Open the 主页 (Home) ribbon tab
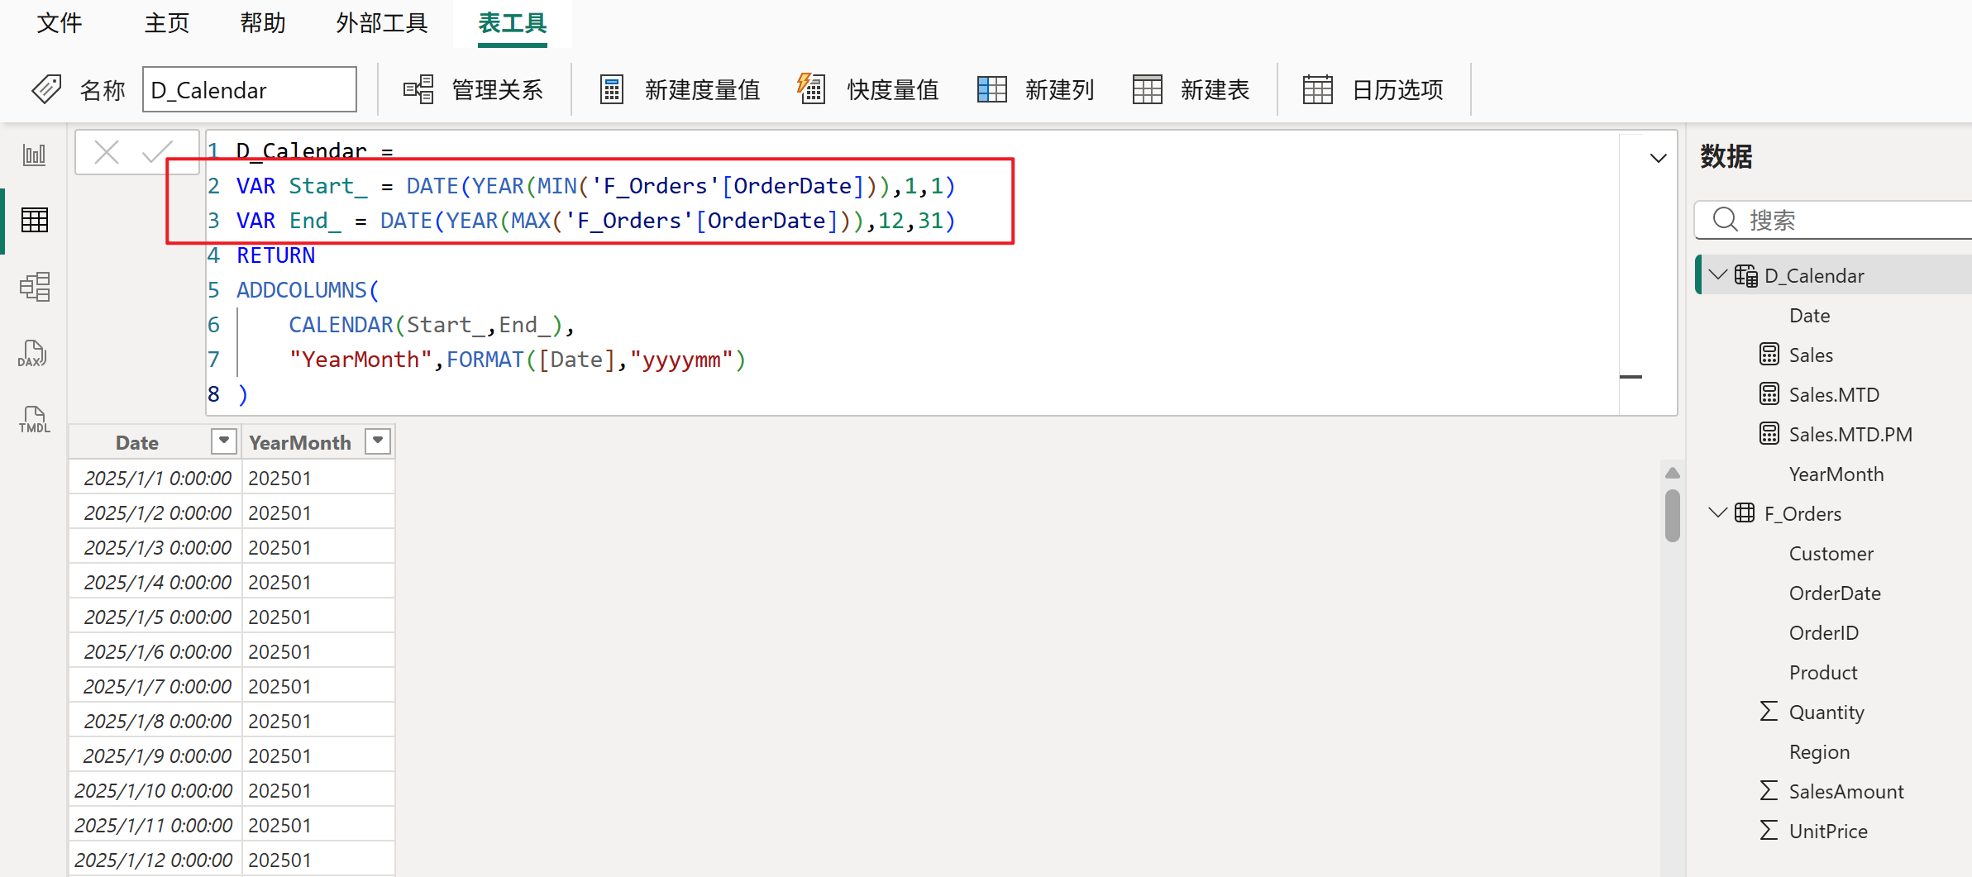This screenshot has height=877, width=1972. (x=166, y=23)
